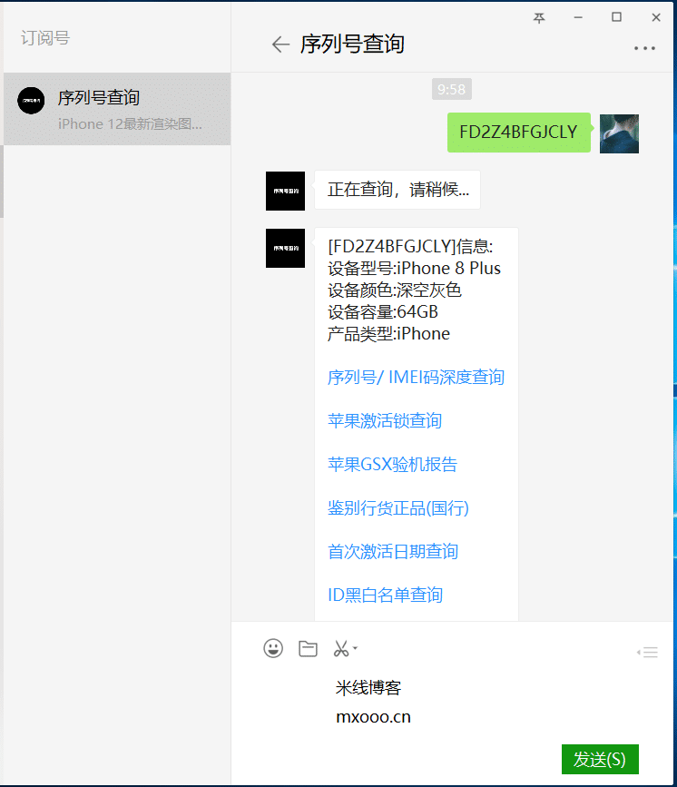Pin the window on top
The width and height of the screenshot is (677, 787).
click(x=539, y=17)
